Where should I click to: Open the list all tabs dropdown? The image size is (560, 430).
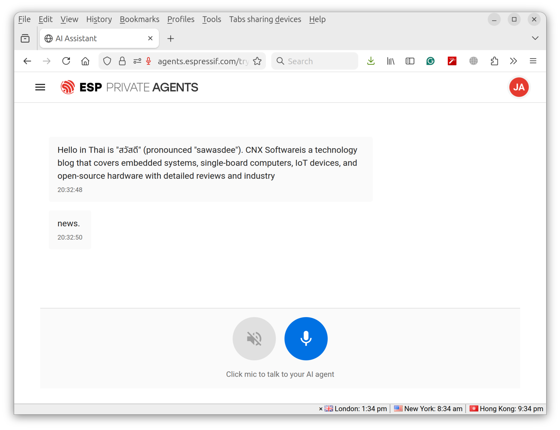point(535,38)
